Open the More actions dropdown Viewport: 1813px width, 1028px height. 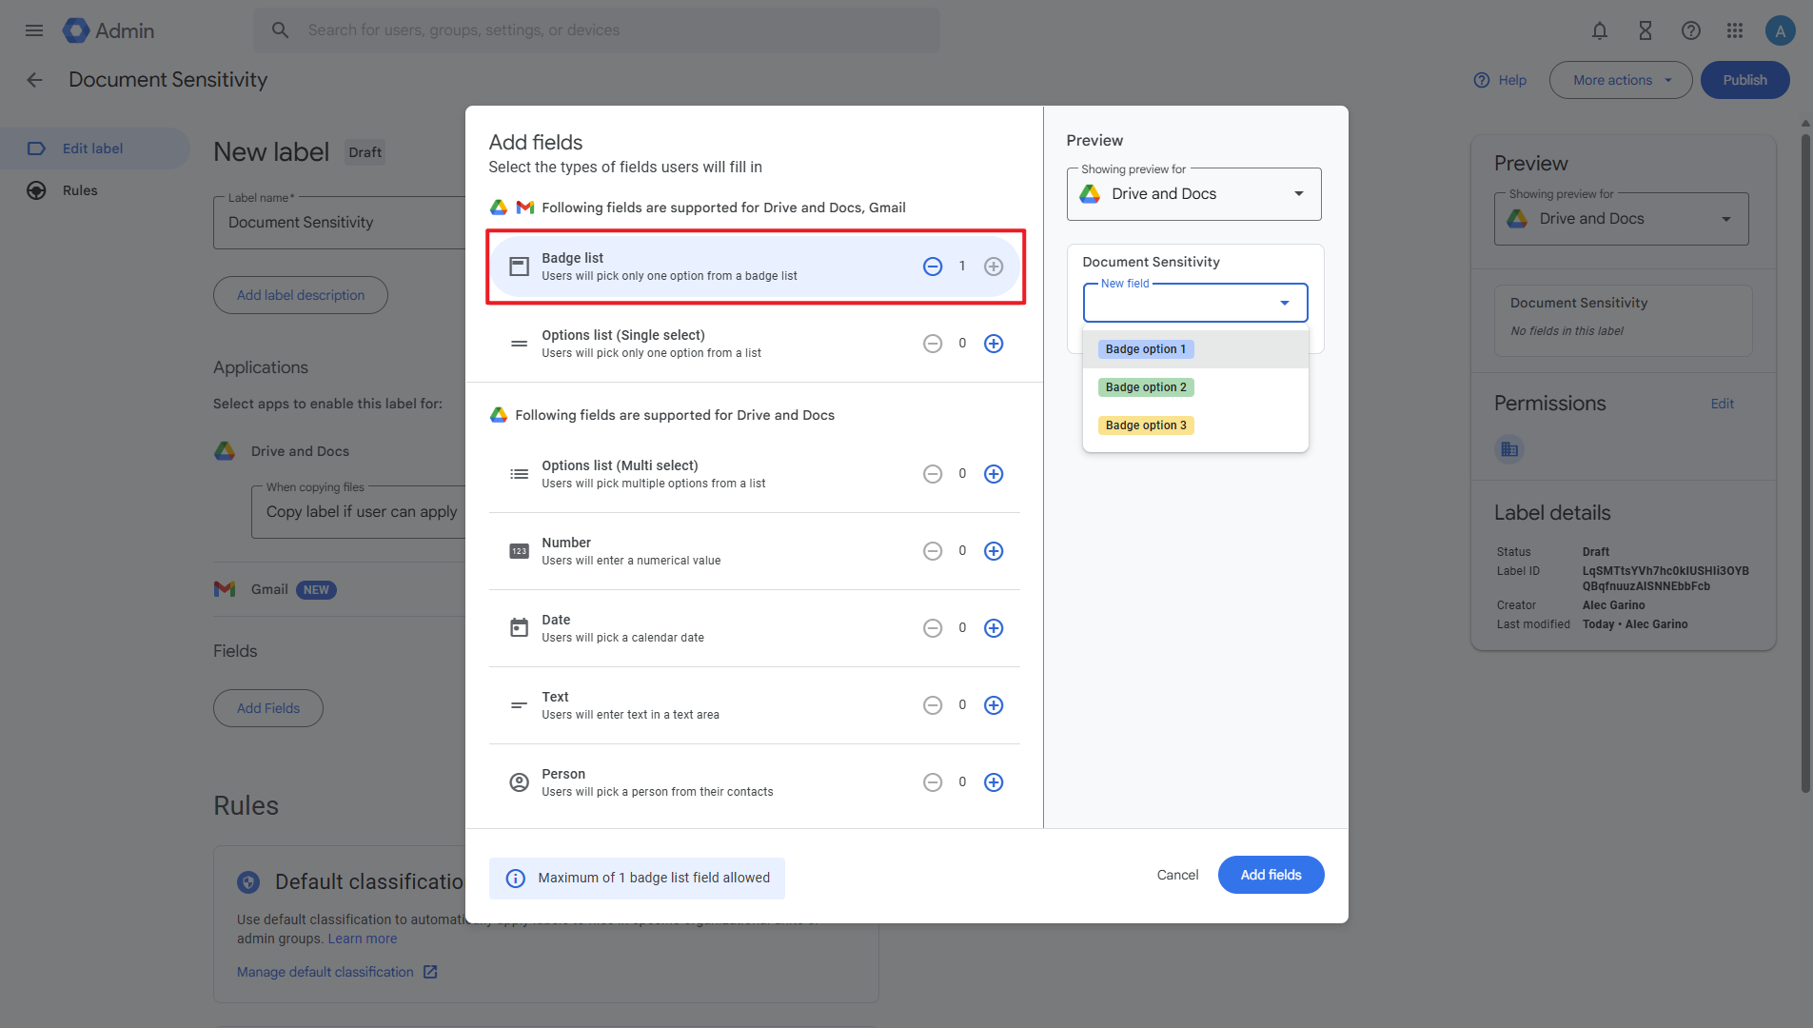(x=1620, y=80)
